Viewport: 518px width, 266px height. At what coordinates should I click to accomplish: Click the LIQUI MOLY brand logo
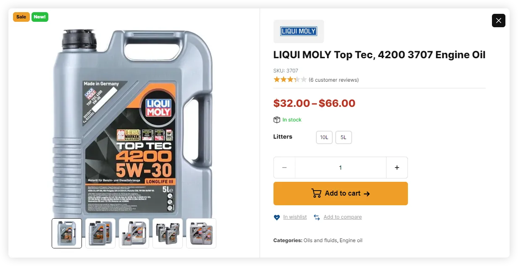click(x=298, y=31)
